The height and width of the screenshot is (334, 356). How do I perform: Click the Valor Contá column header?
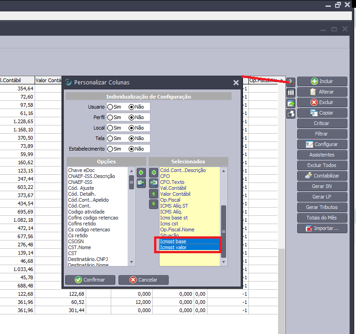(48, 80)
